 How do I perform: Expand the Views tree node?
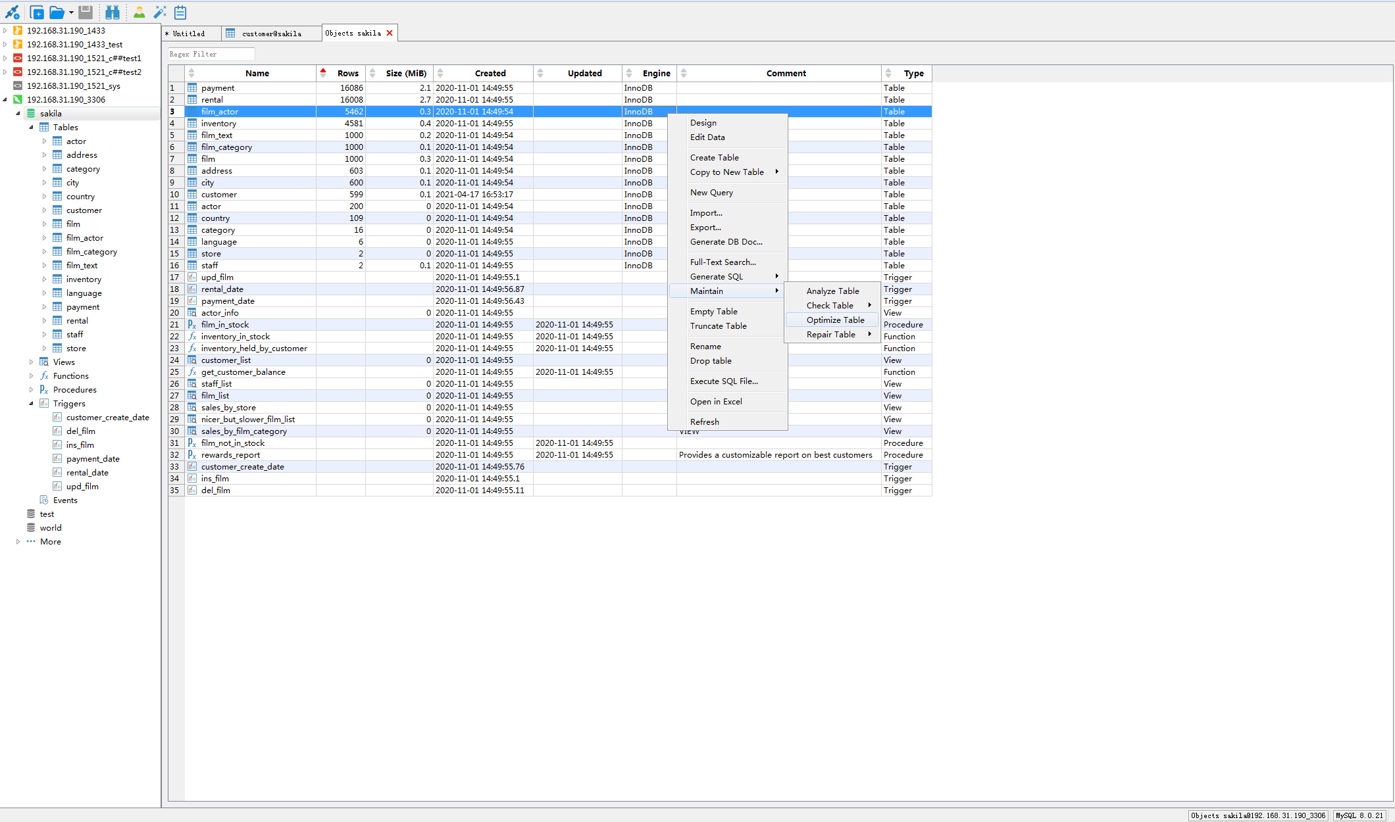(31, 362)
